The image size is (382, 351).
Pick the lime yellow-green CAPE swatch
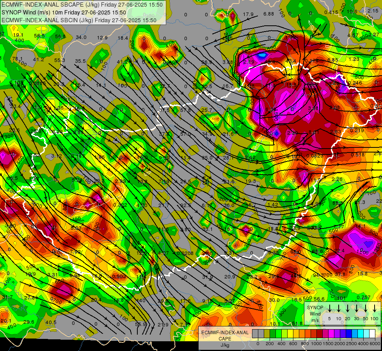click(284, 334)
